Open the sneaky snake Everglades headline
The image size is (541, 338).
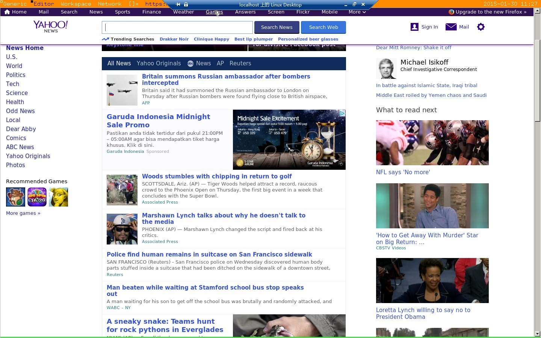165,326
